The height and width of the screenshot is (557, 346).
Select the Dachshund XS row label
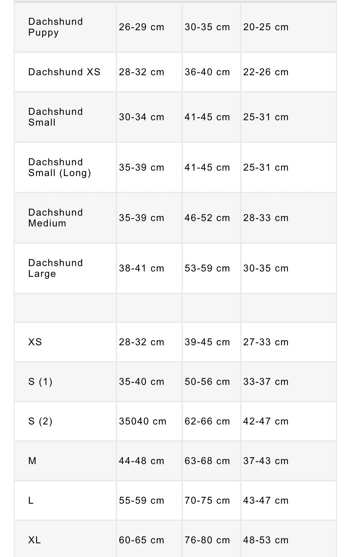[64, 72]
